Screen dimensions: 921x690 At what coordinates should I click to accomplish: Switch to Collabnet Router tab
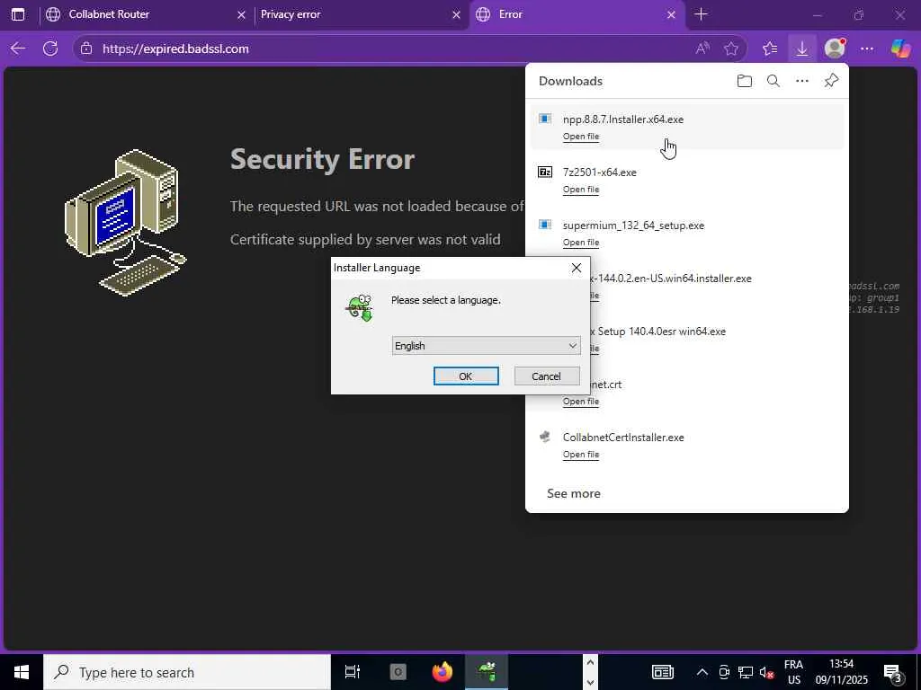pyautogui.click(x=145, y=14)
